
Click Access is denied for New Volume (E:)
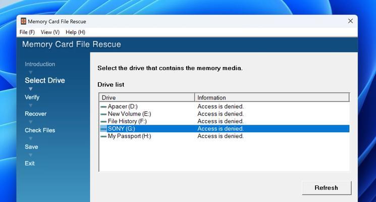point(221,114)
